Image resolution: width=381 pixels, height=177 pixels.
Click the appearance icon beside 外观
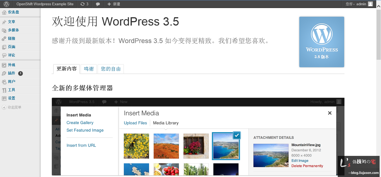(4, 65)
